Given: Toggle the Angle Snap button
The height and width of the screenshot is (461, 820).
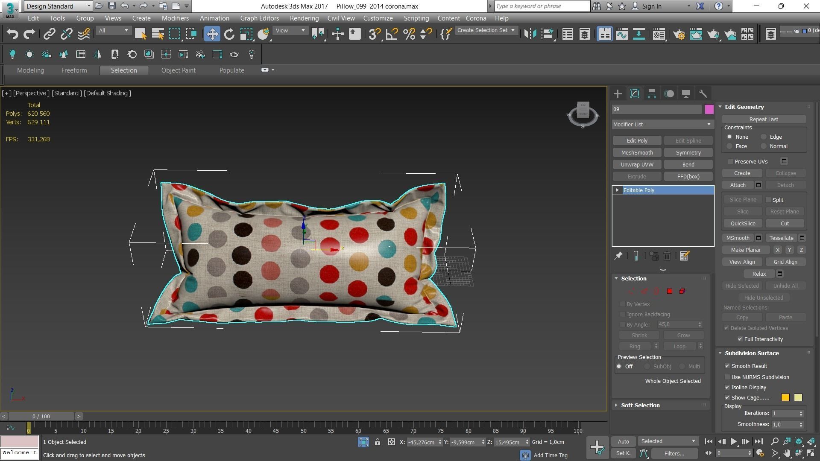Looking at the screenshot, I should pos(392,34).
